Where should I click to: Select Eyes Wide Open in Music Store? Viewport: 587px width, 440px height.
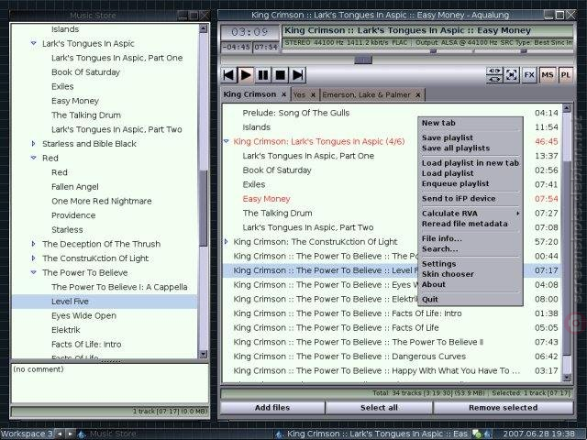[x=83, y=315]
